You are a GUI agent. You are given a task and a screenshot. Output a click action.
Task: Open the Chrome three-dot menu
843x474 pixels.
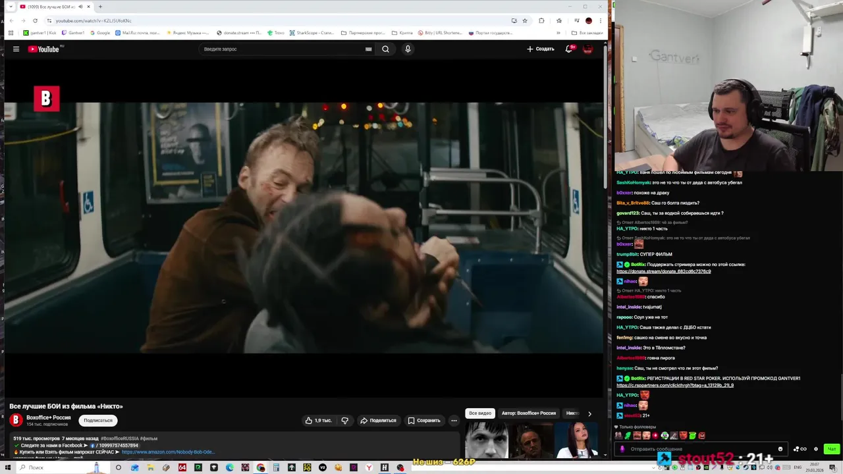pos(601,20)
